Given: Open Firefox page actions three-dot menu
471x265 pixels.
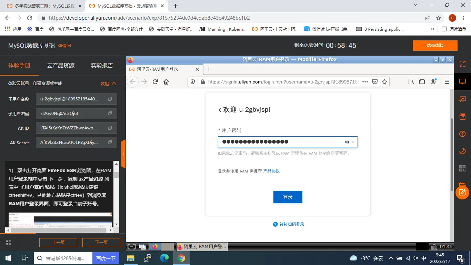Looking at the screenshot, I should click(365, 82).
